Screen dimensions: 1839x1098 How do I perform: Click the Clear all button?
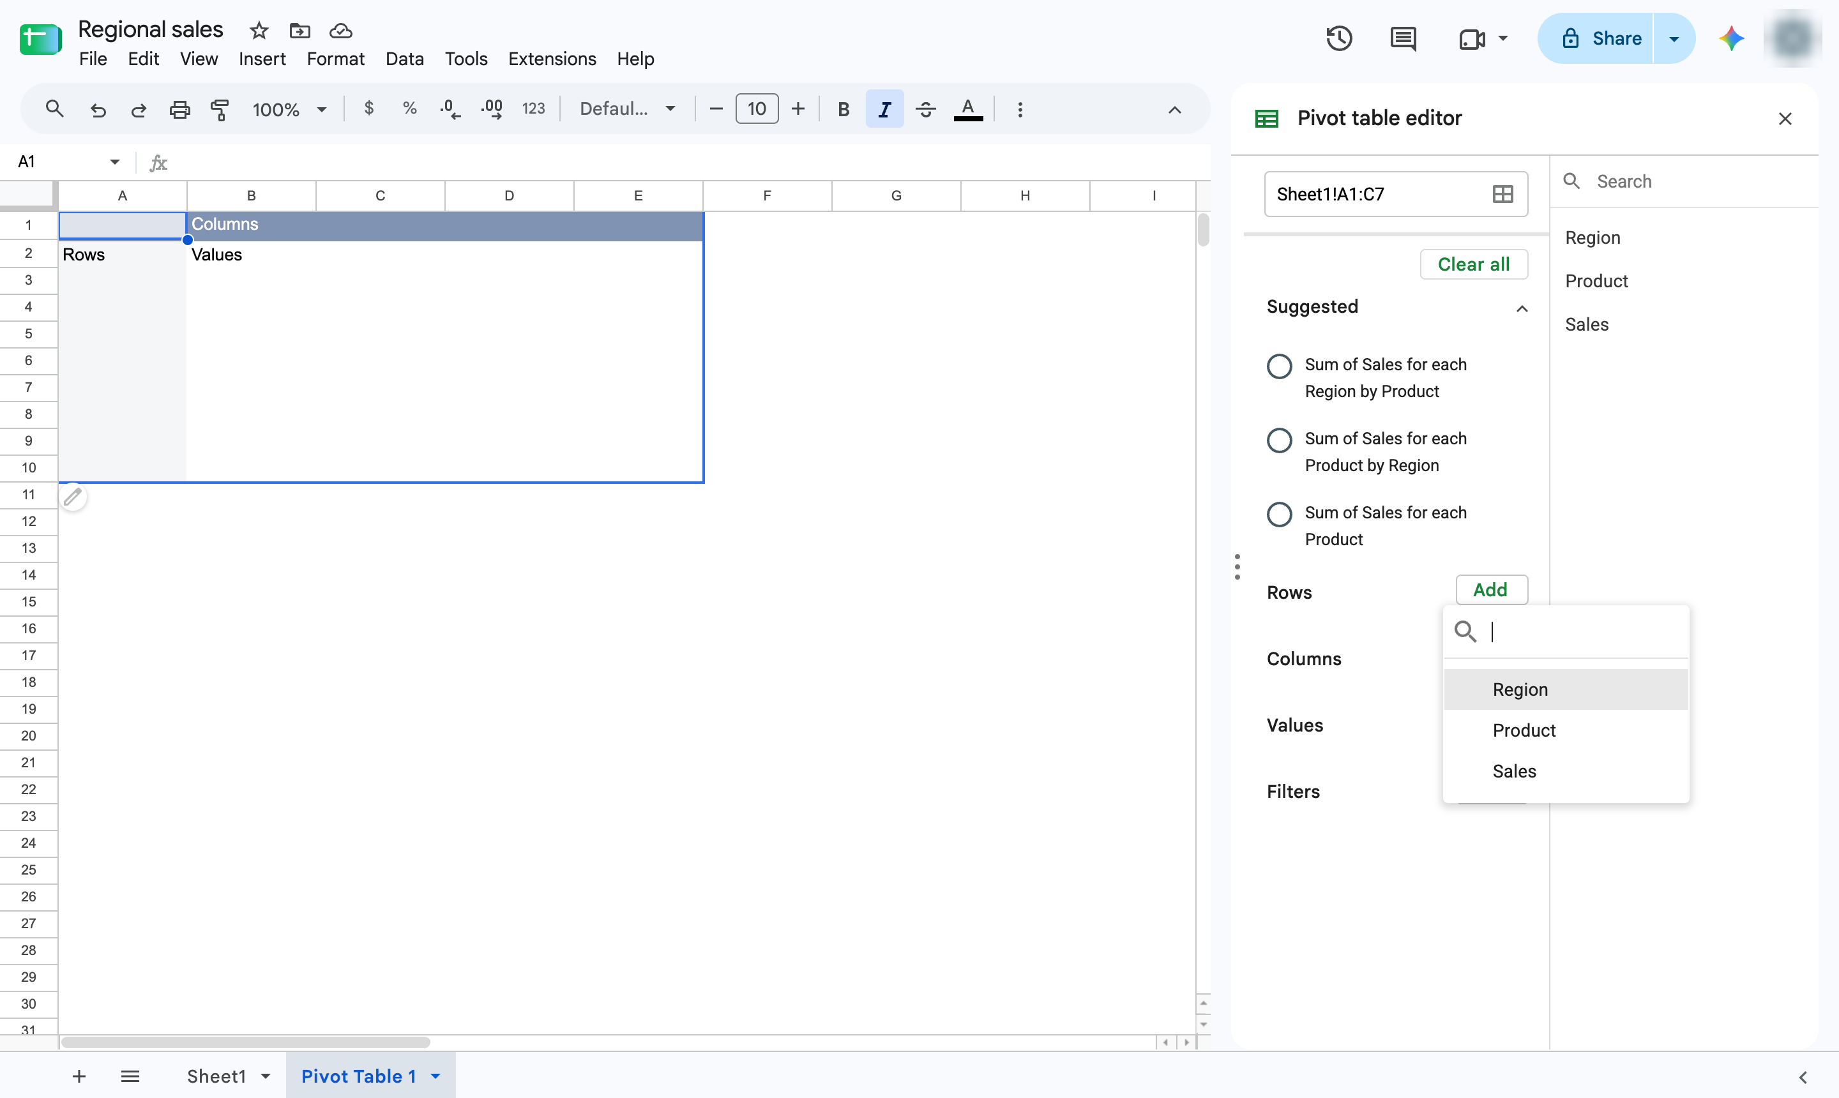tap(1473, 264)
